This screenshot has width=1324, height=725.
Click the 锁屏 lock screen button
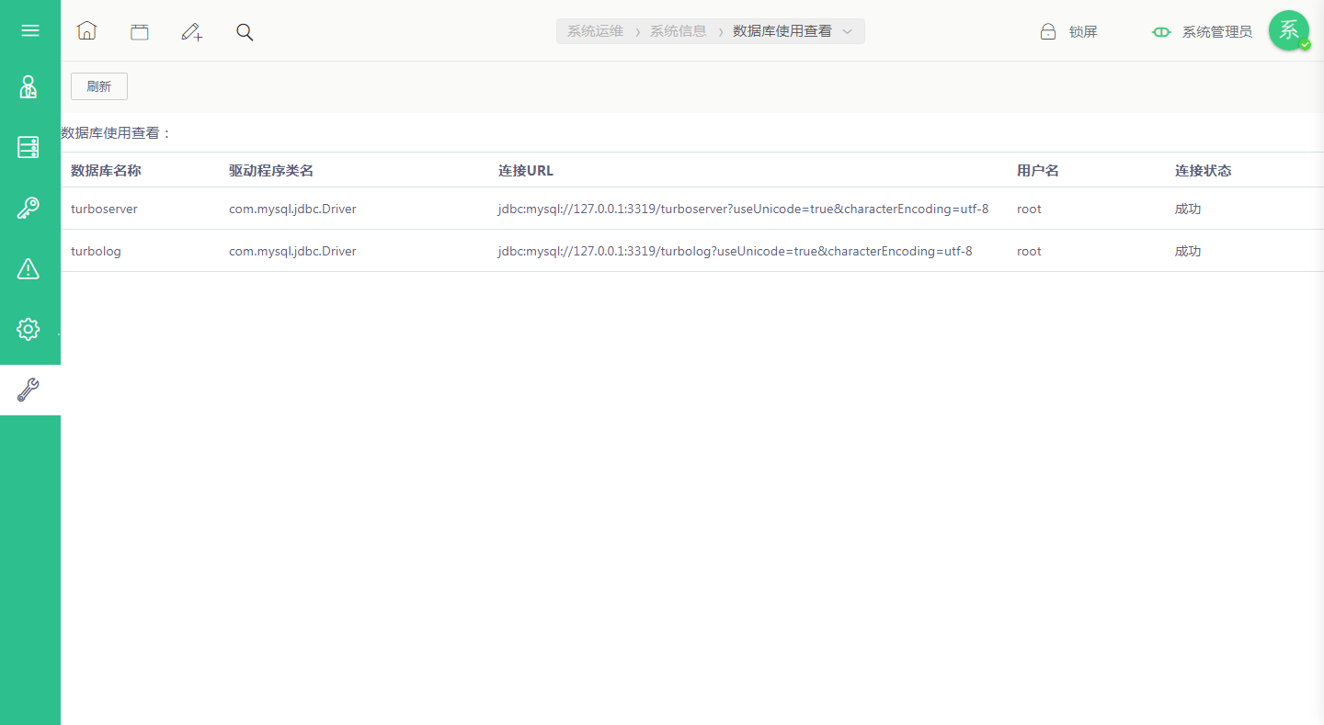click(1068, 31)
